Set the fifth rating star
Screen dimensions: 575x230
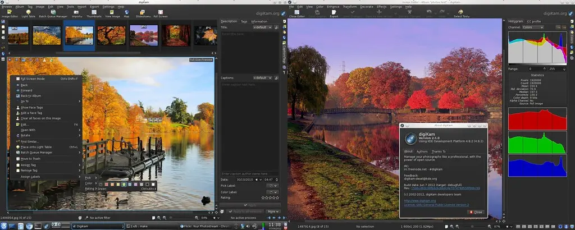[277, 198]
